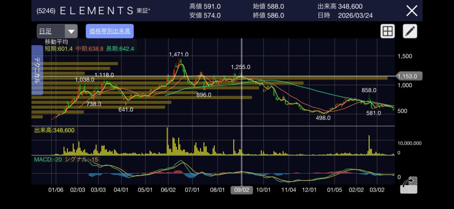
Task: Click the 641.0 low point label
Action: [126, 109]
